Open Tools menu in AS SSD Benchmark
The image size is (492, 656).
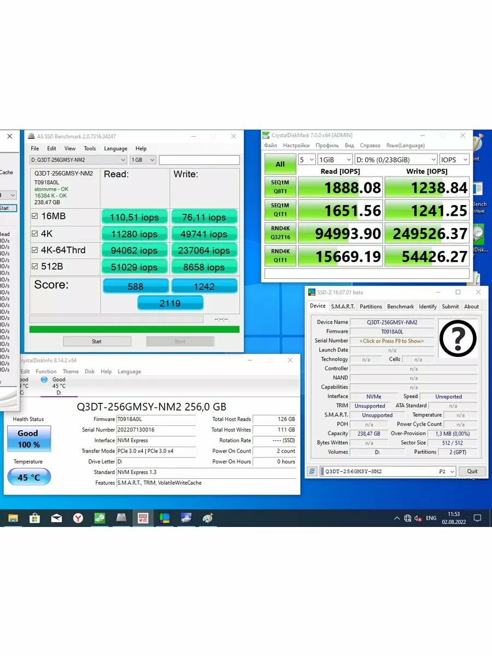point(90,149)
